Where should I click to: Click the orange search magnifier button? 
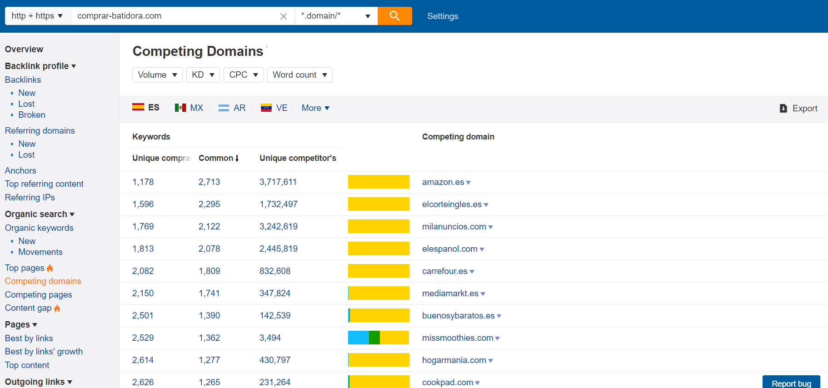tap(394, 16)
